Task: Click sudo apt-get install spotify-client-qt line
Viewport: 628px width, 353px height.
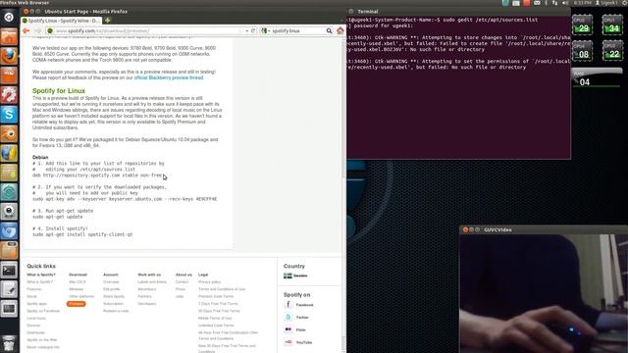Action: coord(82,234)
